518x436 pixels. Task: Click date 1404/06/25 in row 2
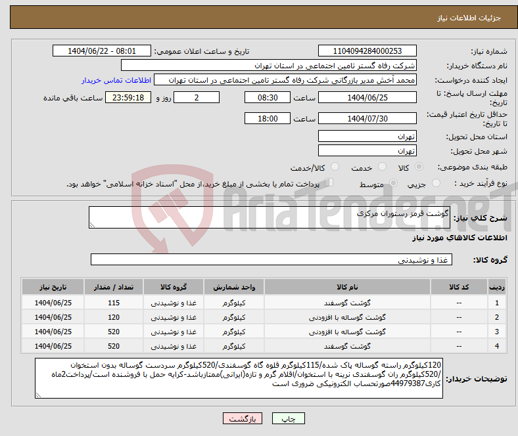click(x=53, y=317)
